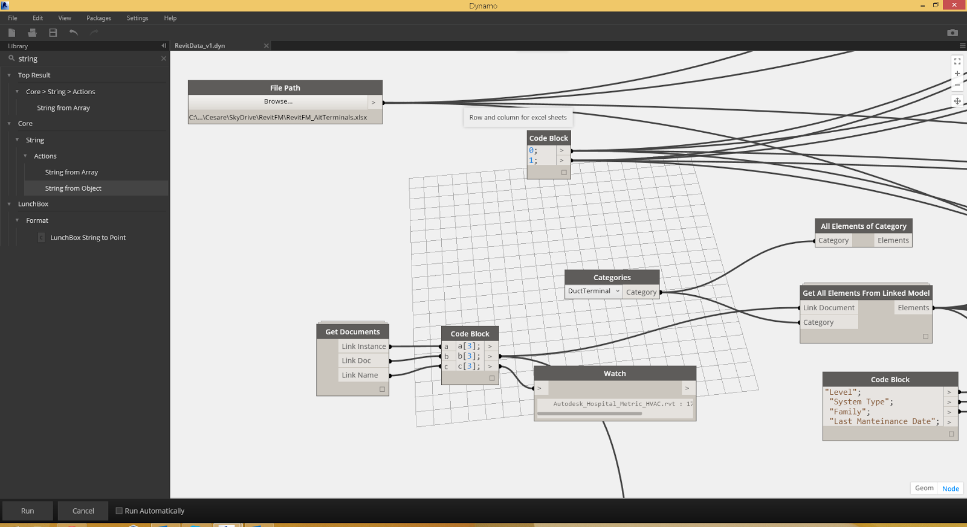Viewport: 967px width, 527px height.
Task: Click the Save icon in toolbar
Action: [x=53, y=33]
